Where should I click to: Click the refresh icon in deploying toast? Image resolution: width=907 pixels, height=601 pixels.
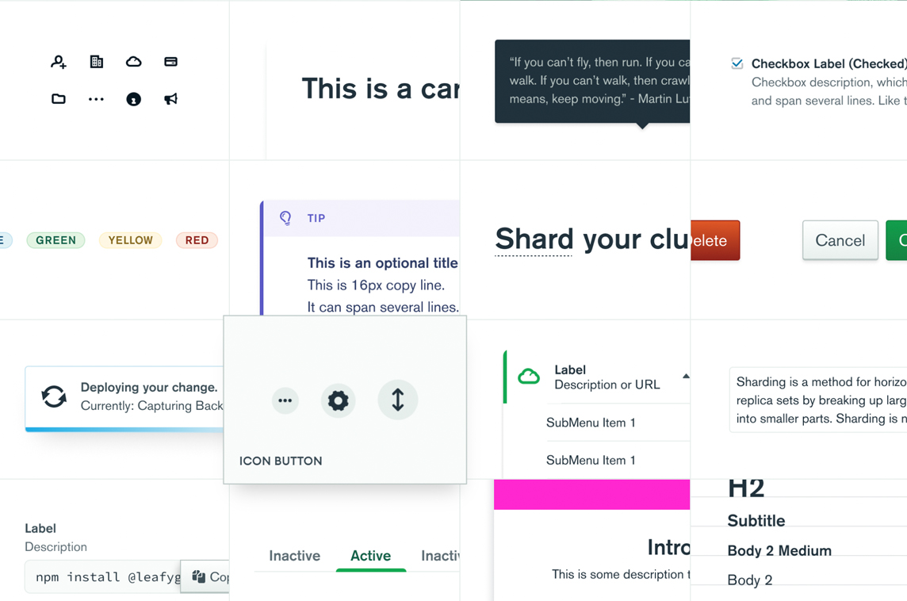point(54,396)
